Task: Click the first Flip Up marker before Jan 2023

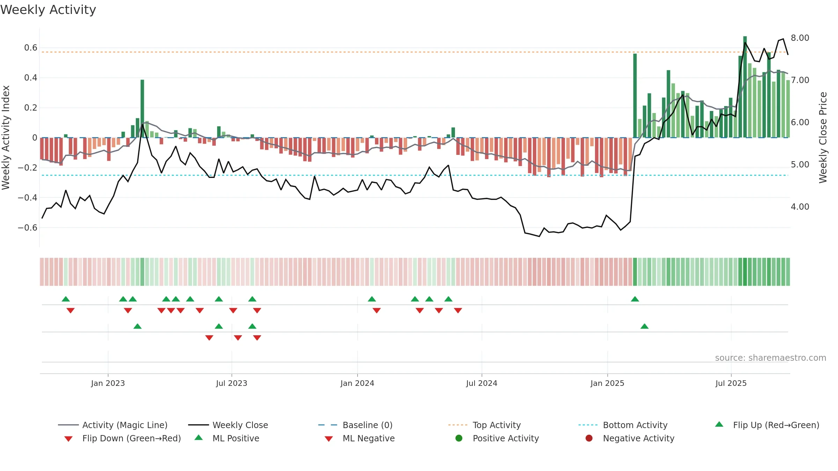Action: coord(66,299)
